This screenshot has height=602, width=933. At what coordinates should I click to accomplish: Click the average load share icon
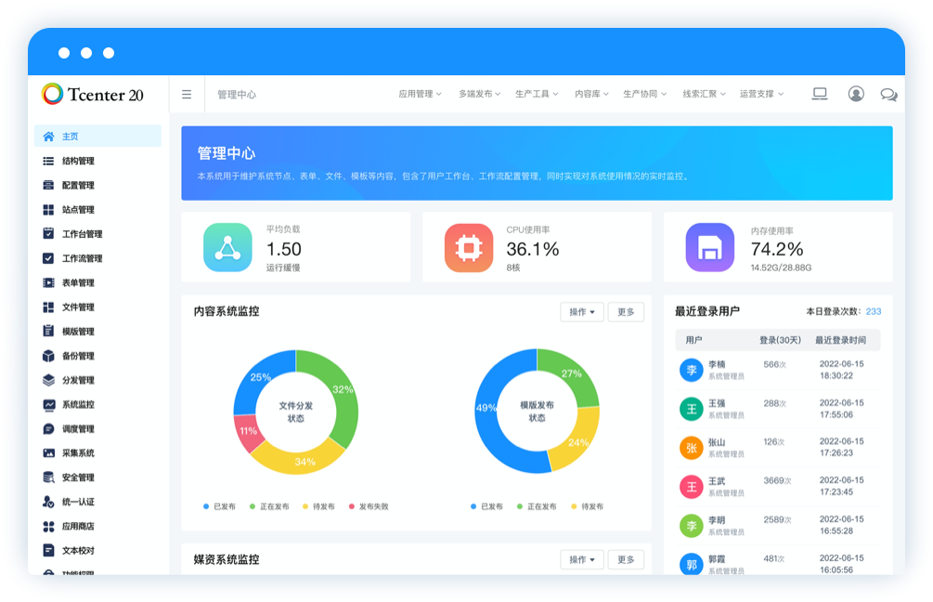227,248
